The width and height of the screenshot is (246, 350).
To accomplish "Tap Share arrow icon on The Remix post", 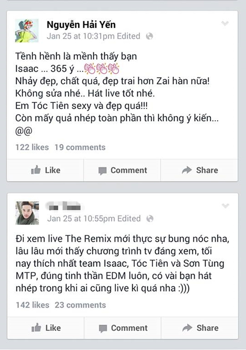I will point(187,328).
